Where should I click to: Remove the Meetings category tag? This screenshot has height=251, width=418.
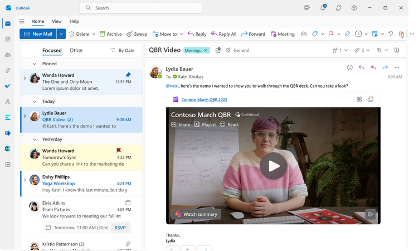pos(206,50)
